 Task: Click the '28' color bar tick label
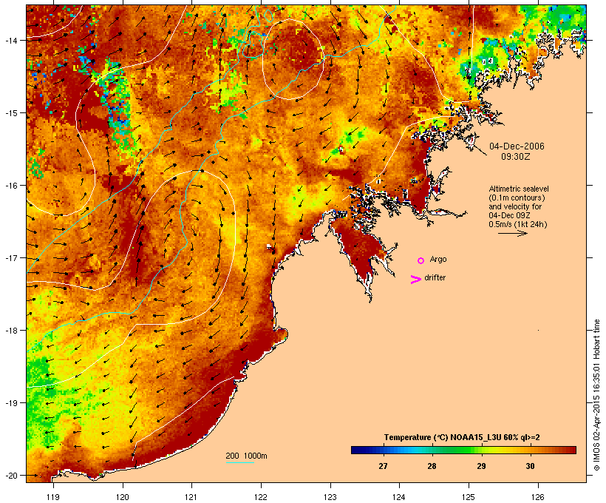432,466
